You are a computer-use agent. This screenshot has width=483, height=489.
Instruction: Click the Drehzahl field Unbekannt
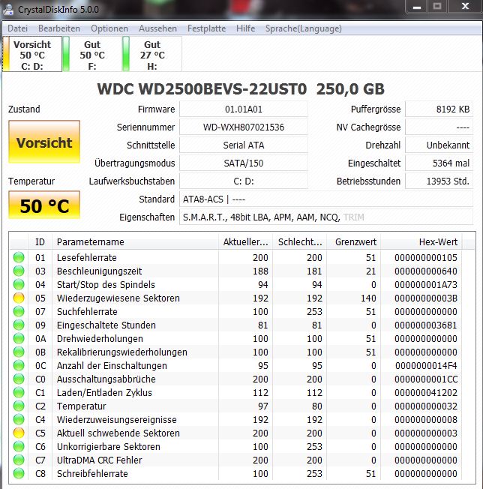[x=439, y=145]
